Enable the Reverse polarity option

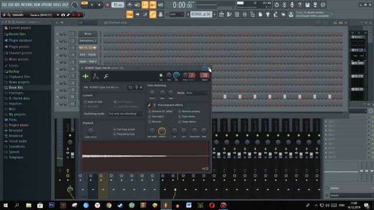(179, 111)
